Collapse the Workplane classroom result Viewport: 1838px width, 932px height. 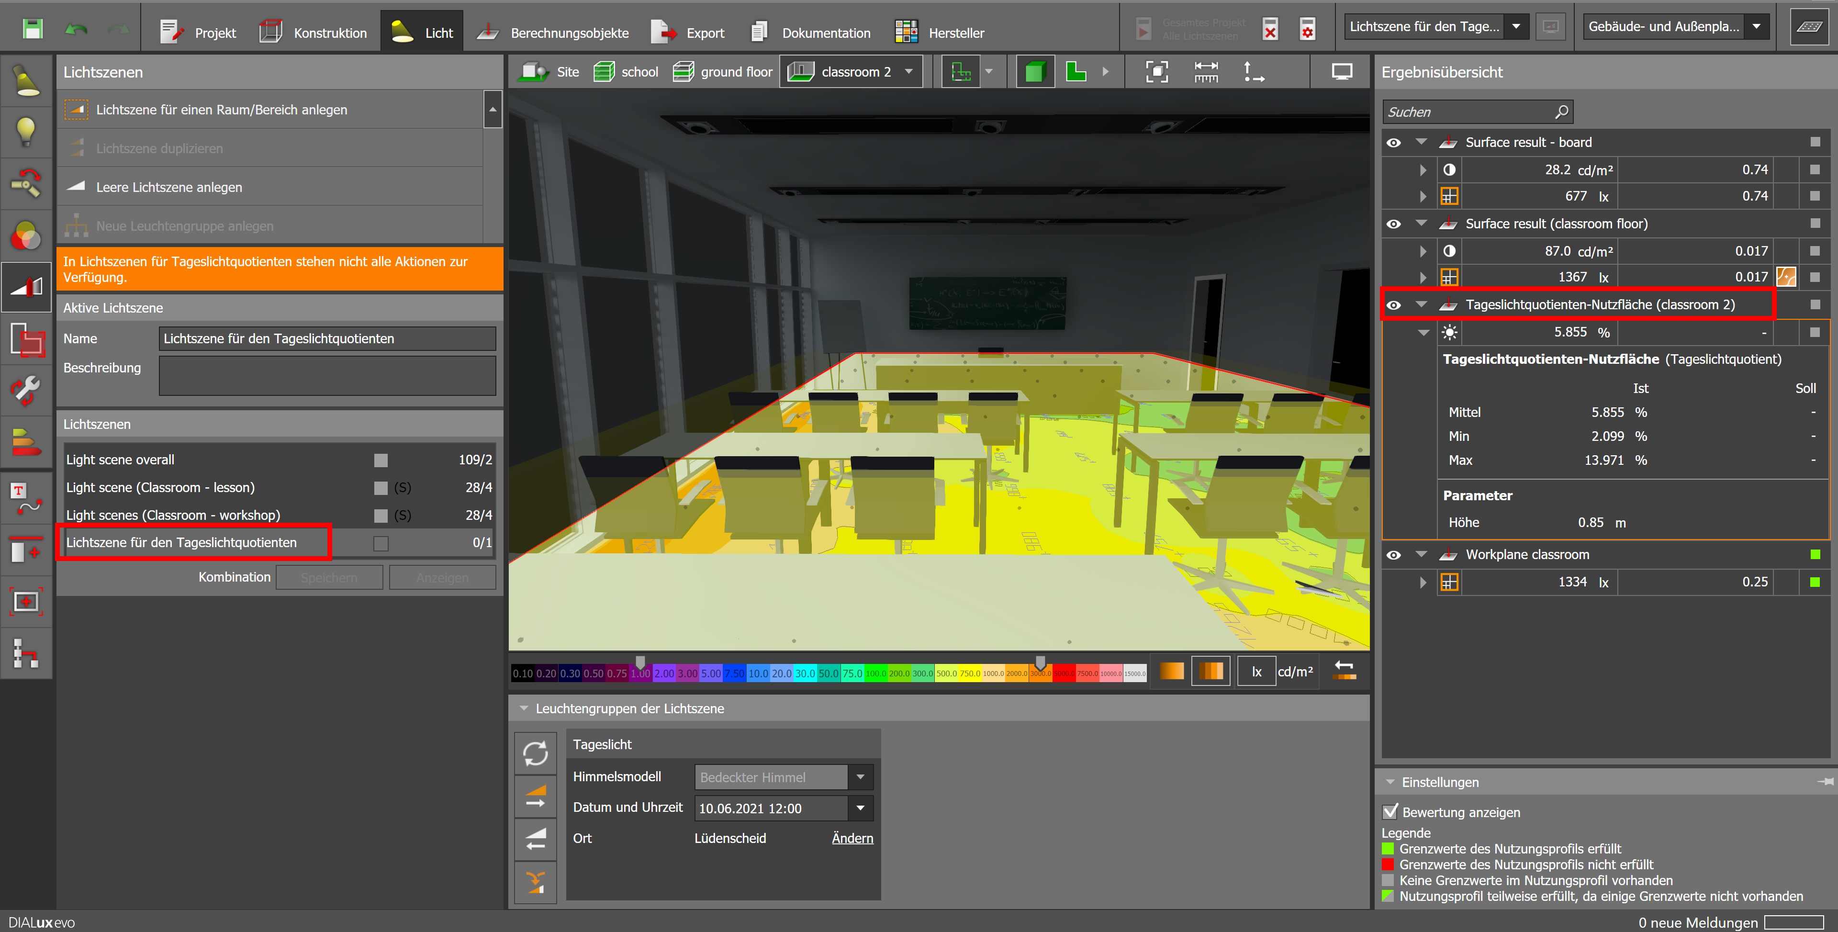coord(1421,554)
